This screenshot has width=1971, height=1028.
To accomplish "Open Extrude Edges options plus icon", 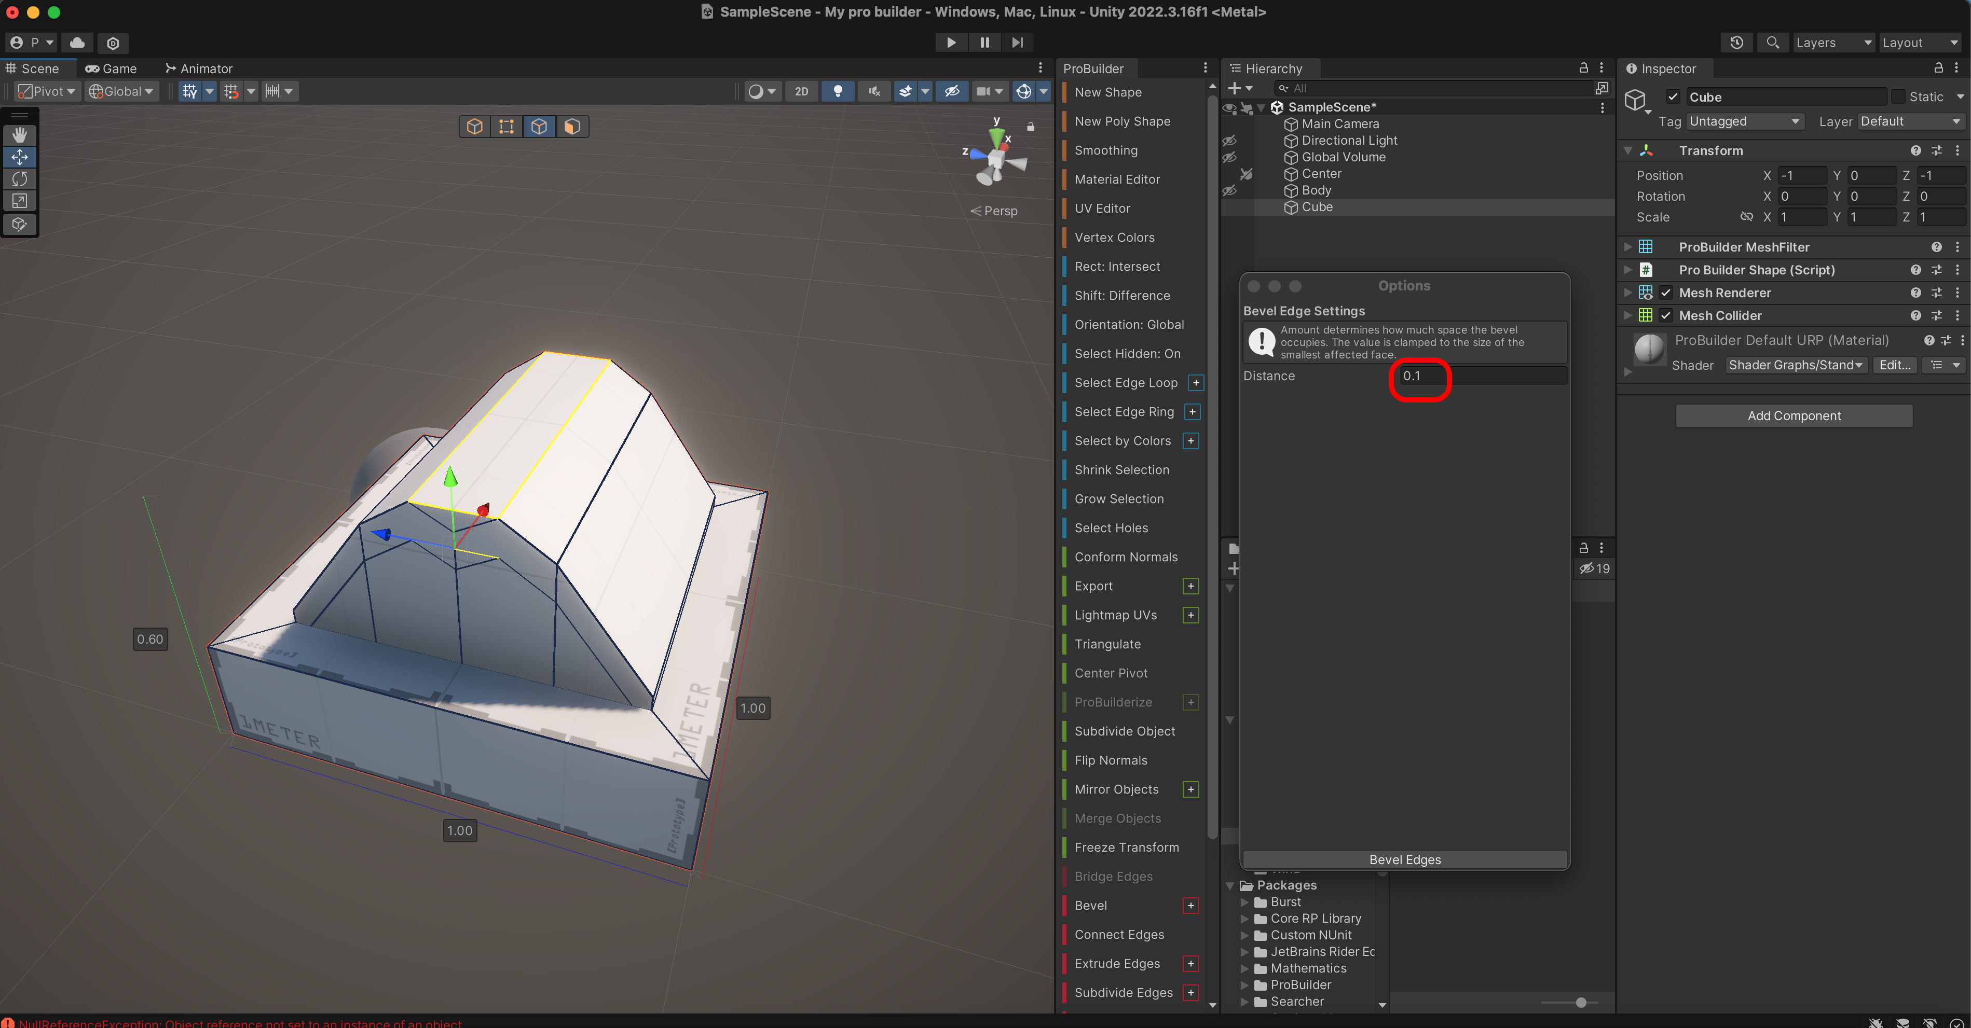I will [x=1190, y=964].
